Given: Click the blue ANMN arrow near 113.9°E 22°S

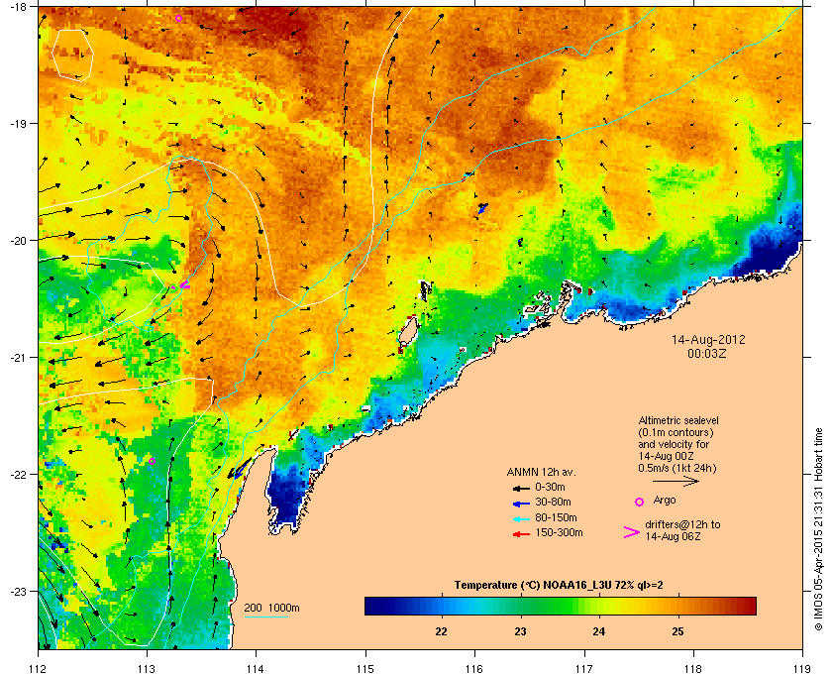Looking at the screenshot, I should (240, 470).
